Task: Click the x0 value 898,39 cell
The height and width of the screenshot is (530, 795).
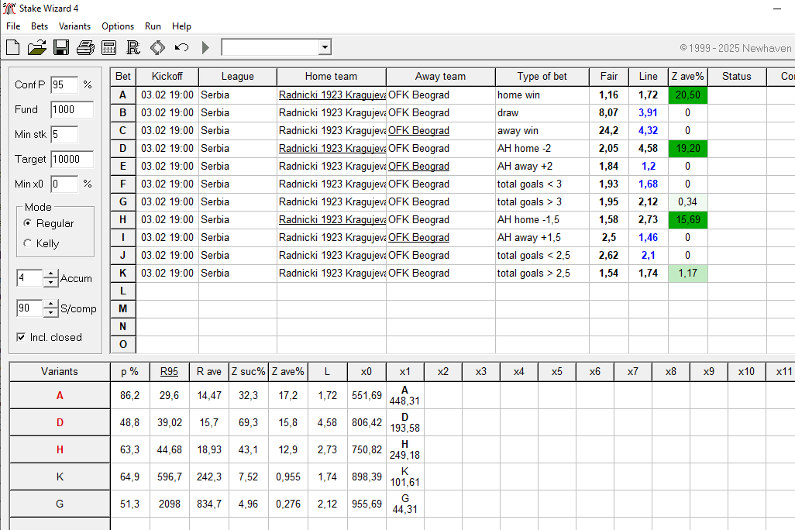Action: (x=367, y=477)
